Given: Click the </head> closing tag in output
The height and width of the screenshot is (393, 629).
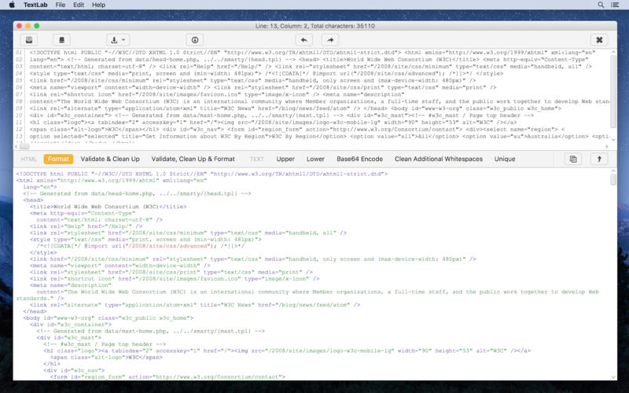Looking at the screenshot, I should click(x=35, y=311).
